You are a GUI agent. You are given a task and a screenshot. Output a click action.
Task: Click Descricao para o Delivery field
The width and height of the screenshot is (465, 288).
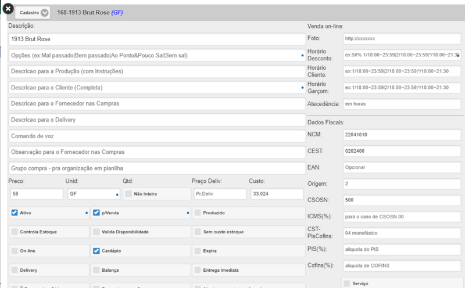pos(157,120)
